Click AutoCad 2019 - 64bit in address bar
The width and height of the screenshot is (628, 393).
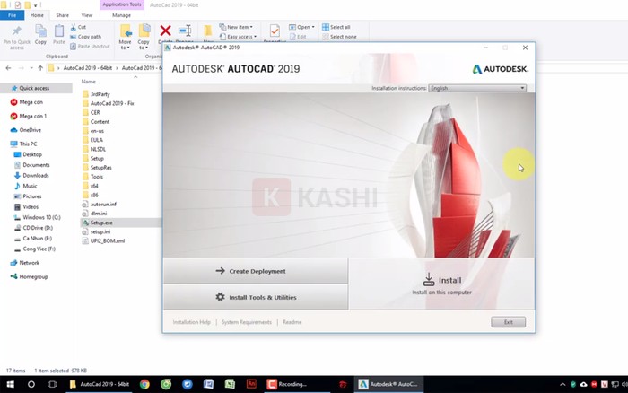[x=88, y=68]
